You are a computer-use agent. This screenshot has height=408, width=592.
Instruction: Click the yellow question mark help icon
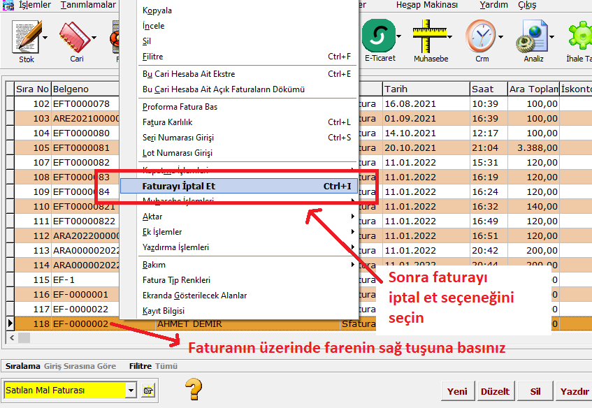click(x=194, y=388)
